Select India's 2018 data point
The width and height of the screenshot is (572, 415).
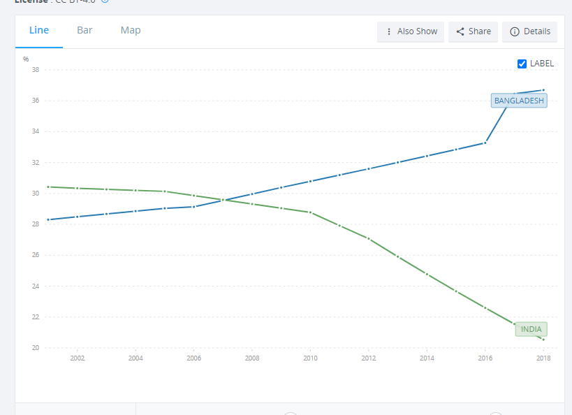click(x=543, y=340)
